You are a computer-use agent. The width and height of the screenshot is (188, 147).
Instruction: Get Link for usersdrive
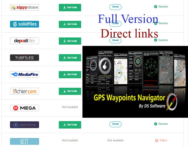coord(70,125)
